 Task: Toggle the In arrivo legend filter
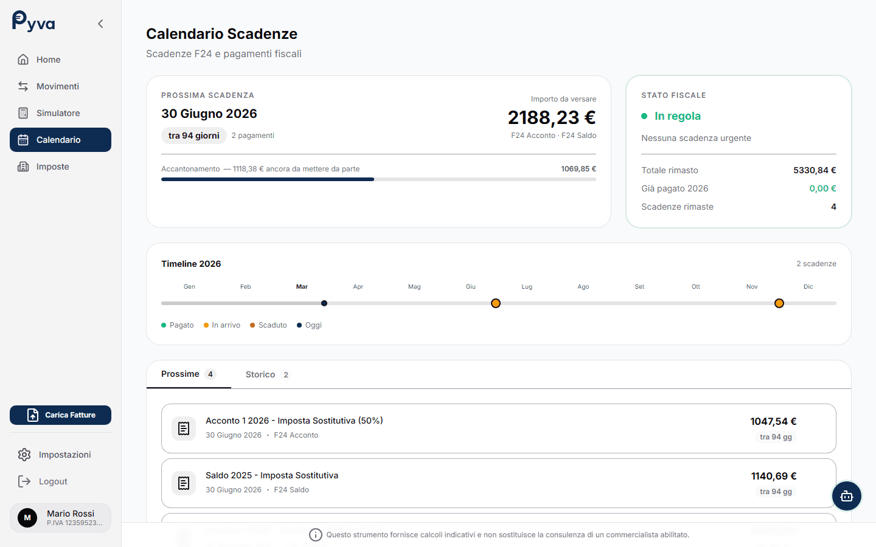click(221, 325)
